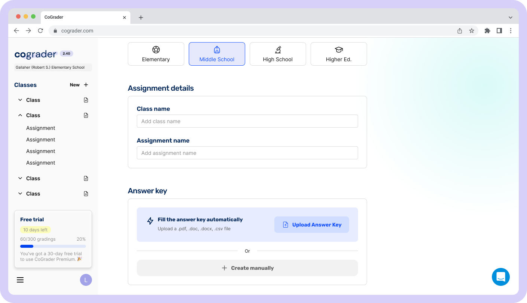
Task: Open the chat support bubble icon
Action: coord(500,277)
